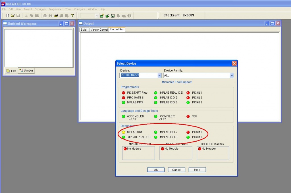The width and height of the screenshot is (291, 193).
Task: Click the Help question mark icon
Action: coord(72,16)
